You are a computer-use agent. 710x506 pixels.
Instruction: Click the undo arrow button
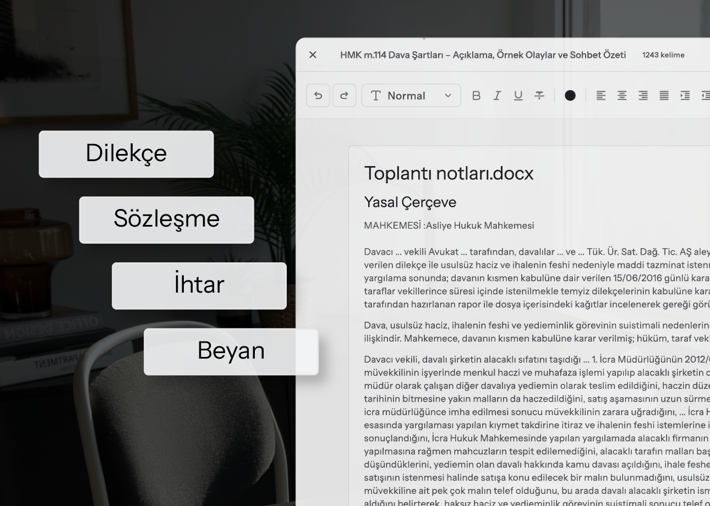point(318,96)
